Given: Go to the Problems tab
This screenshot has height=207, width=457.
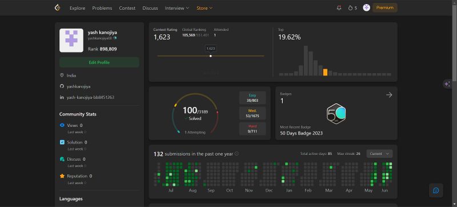Looking at the screenshot, I should click(102, 8).
